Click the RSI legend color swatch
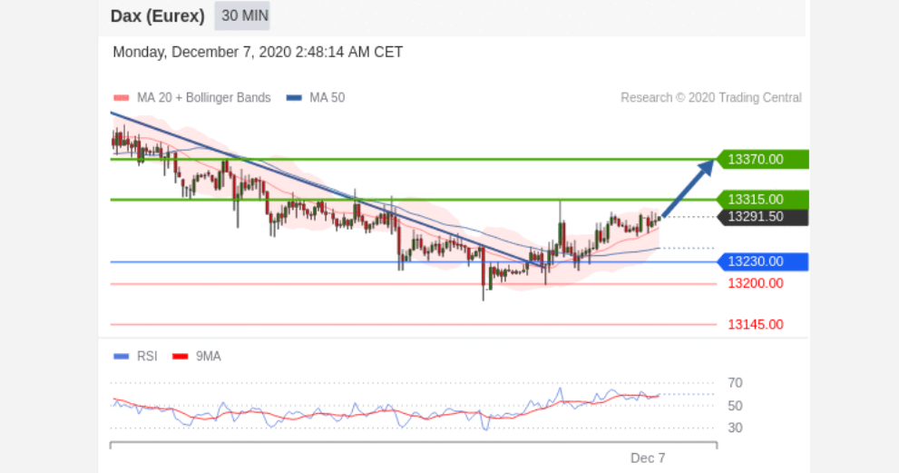 pyautogui.click(x=121, y=357)
